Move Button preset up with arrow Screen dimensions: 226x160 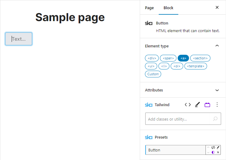tap(209, 147)
